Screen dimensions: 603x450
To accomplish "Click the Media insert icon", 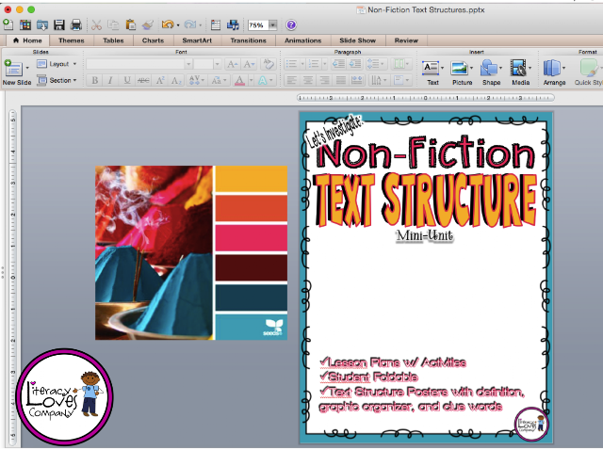I will tap(520, 72).
